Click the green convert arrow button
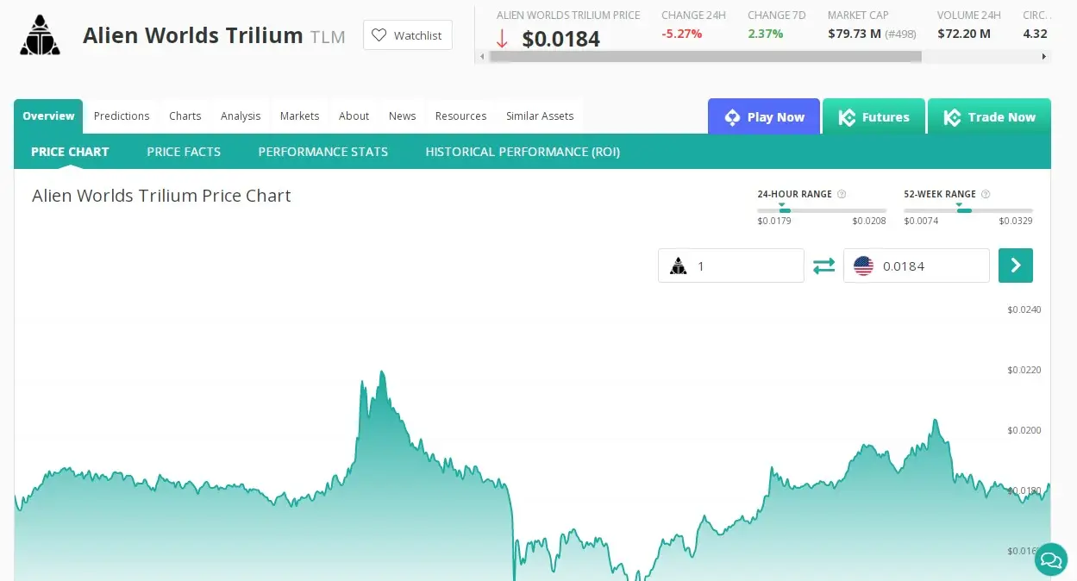The height and width of the screenshot is (581, 1077). click(1016, 266)
